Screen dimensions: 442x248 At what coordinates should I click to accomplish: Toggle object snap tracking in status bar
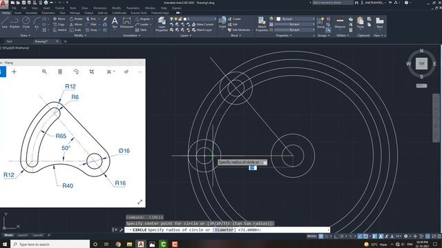point(360,236)
